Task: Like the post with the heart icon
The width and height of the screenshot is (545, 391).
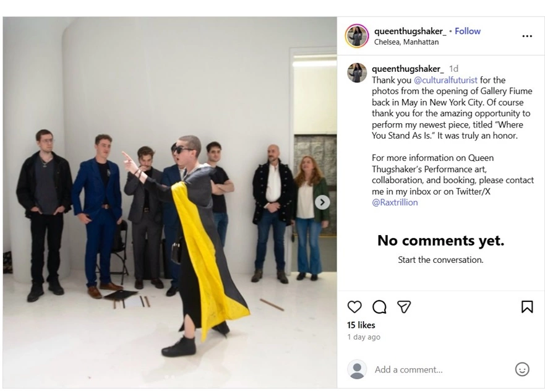Action: tap(354, 307)
